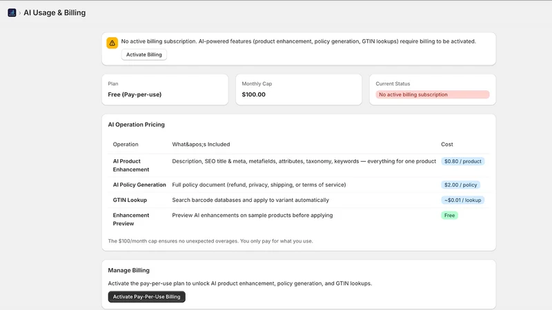
Task: Click the Full policy document description text
Action: click(x=259, y=185)
